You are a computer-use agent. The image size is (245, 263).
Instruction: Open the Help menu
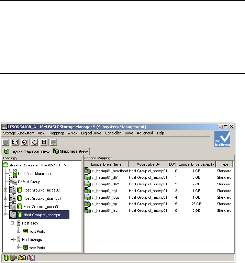[x=160, y=133]
